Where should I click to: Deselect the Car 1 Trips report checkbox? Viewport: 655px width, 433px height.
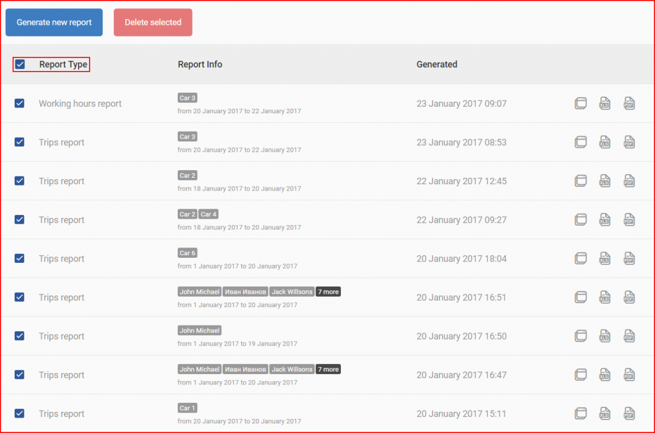(x=20, y=414)
